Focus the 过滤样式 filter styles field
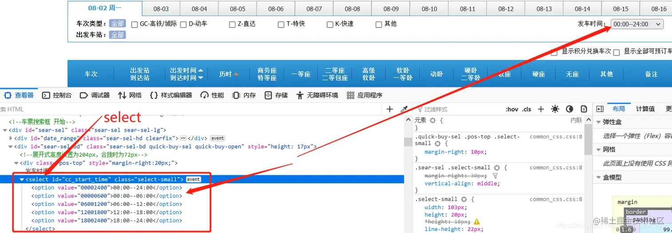Screen dimensions: 672x233 458,109
